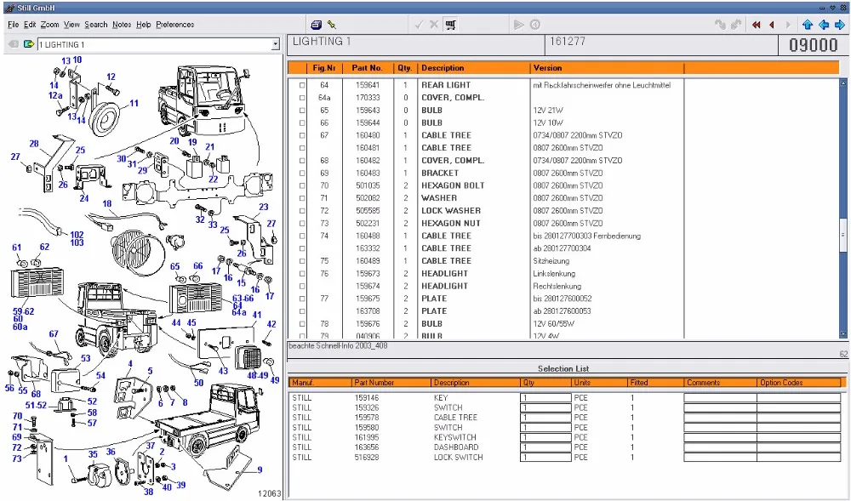Select the SWITCH 159326 selection row
The height and width of the screenshot is (501, 851).
pyautogui.click(x=564, y=407)
